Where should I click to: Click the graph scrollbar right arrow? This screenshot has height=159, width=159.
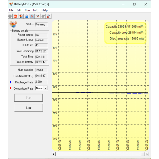click(147, 154)
